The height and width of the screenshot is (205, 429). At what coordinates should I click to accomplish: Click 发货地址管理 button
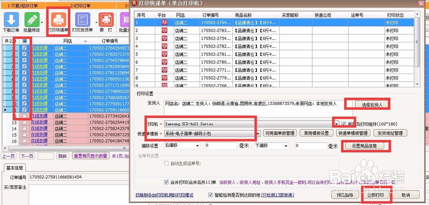tap(390, 133)
